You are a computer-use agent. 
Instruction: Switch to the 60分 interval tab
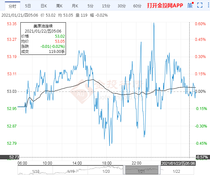click(x=137, y=6)
